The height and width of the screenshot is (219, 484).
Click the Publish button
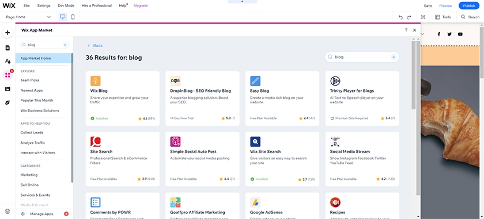point(469,6)
